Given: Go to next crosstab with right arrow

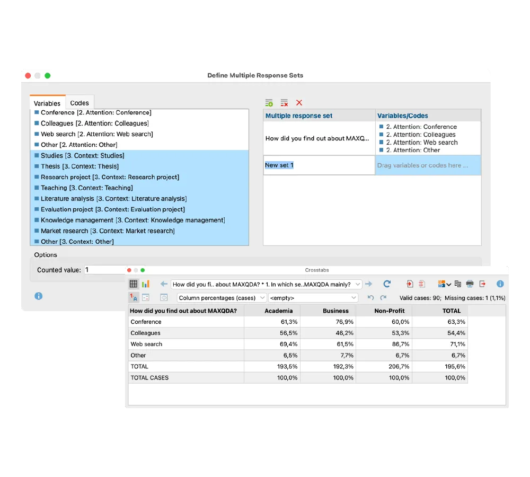Looking at the screenshot, I should click(369, 284).
